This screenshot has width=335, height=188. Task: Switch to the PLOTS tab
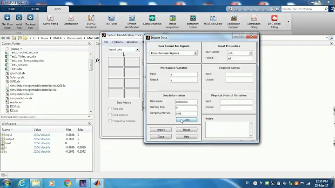coord(34,9)
